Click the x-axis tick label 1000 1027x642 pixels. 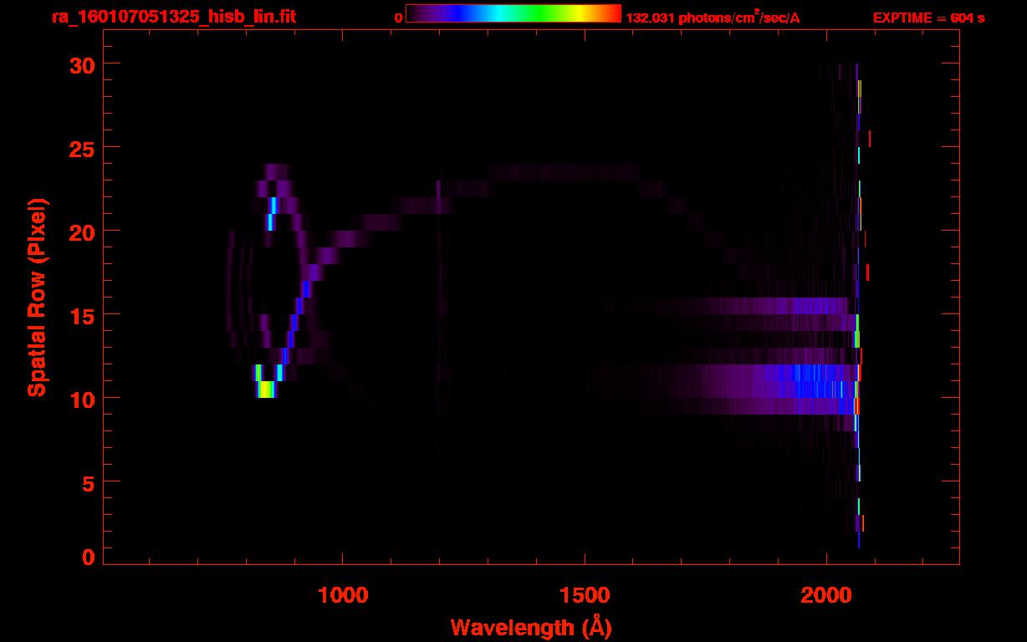pyautogui.click(x=343, y=594)
